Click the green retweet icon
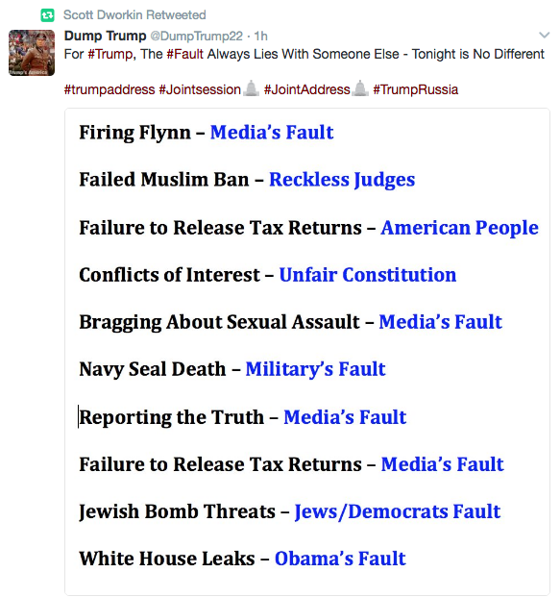Screen dimensions: 560x597 click(x=48, y=15)
